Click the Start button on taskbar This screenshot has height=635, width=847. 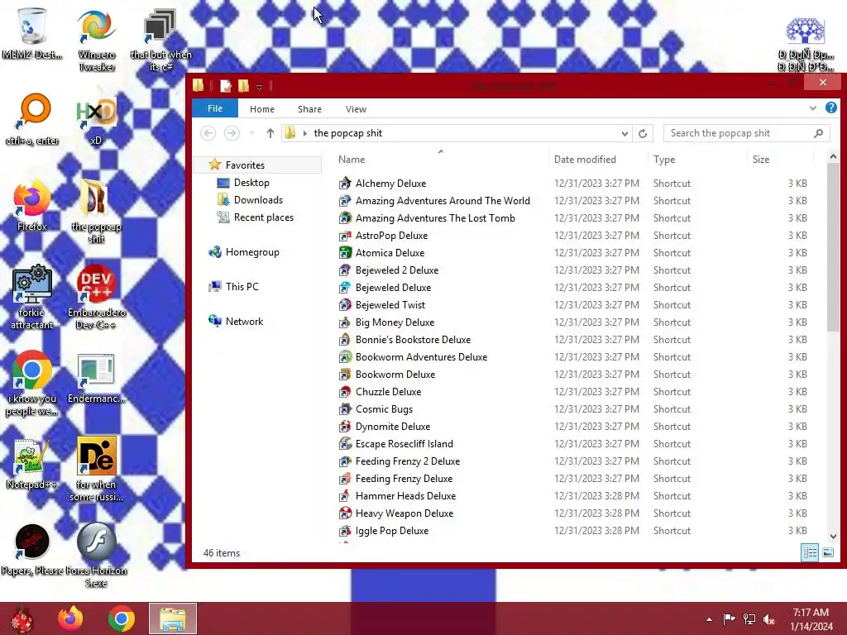pyautogui.click(x=22, y=618)
